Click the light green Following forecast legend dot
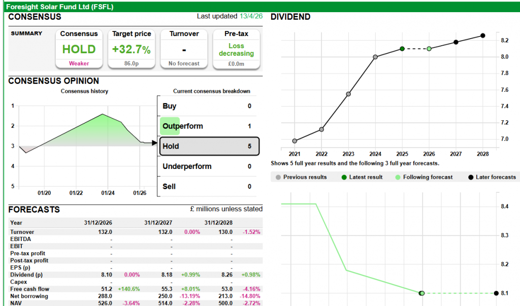The image size is (520, 306). click(397, 177)
